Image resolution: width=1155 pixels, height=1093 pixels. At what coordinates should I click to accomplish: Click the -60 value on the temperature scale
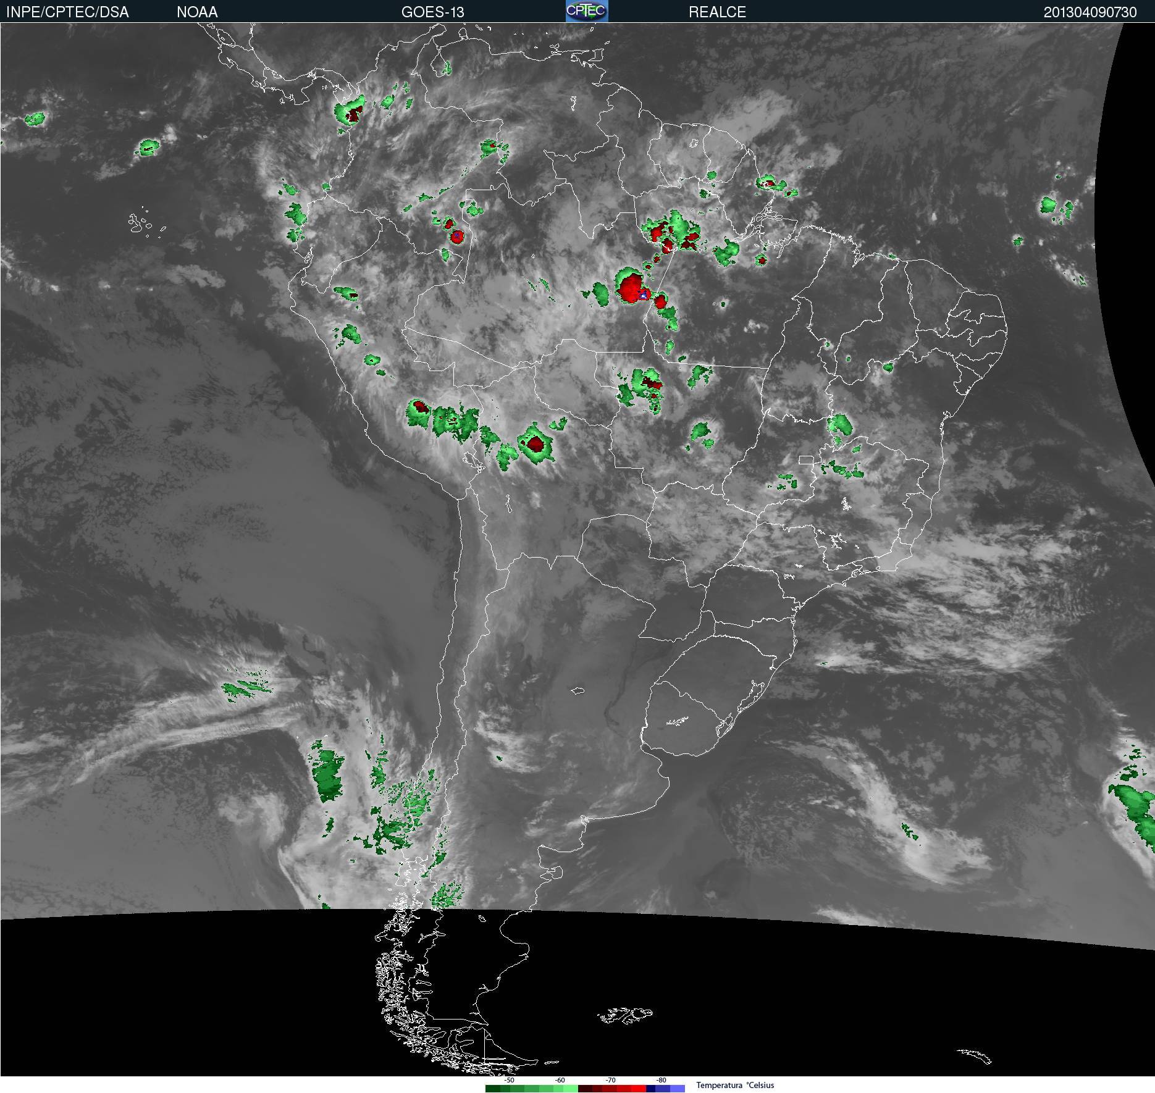(560, 1080)
